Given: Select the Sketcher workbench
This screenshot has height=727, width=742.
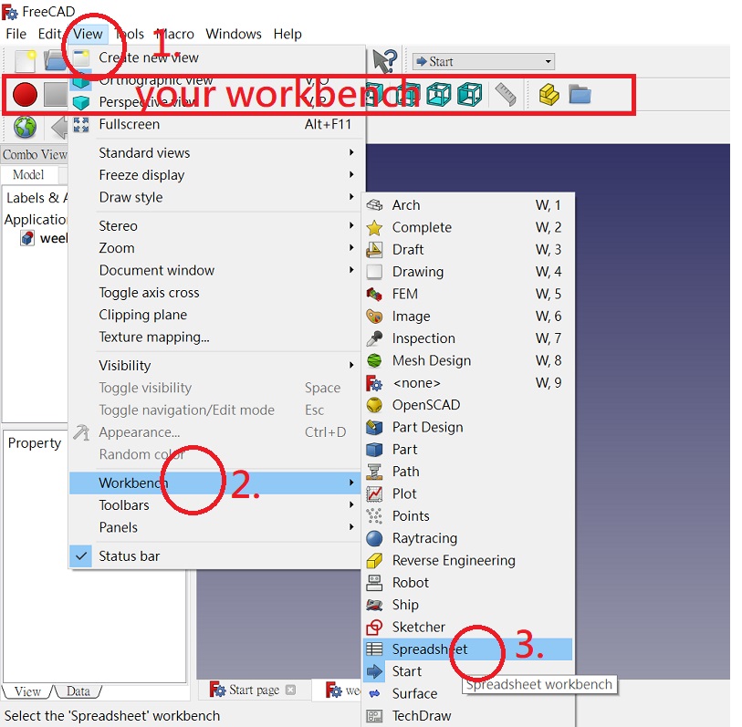Looking at the screenshot, I should tap(468, 628).
